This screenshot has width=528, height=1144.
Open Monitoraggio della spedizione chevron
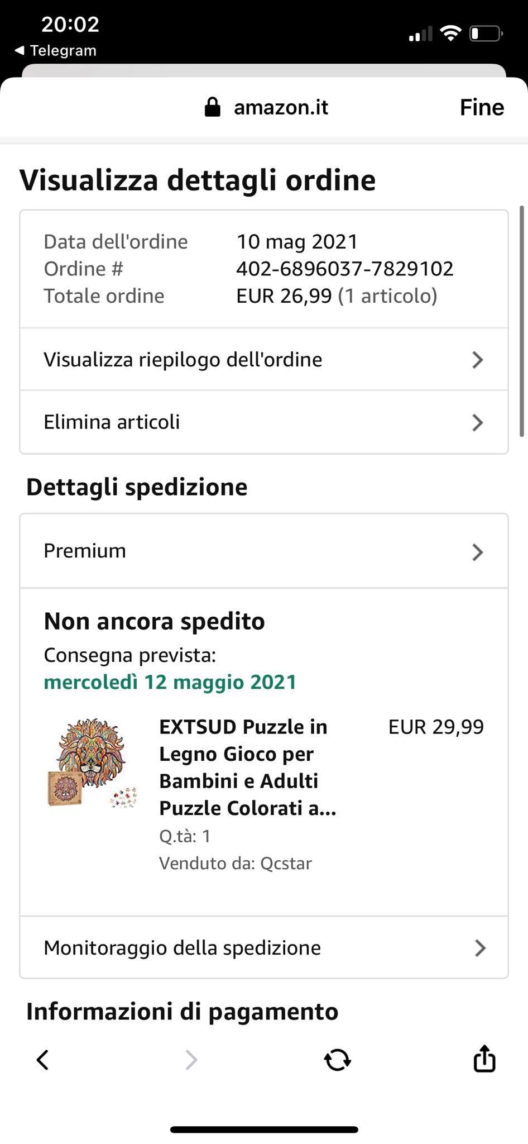click(x=479, y=948)
